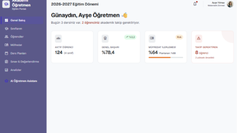
Task: Click the Matematik Zümresi subtitle
Action: pos(216,6)
